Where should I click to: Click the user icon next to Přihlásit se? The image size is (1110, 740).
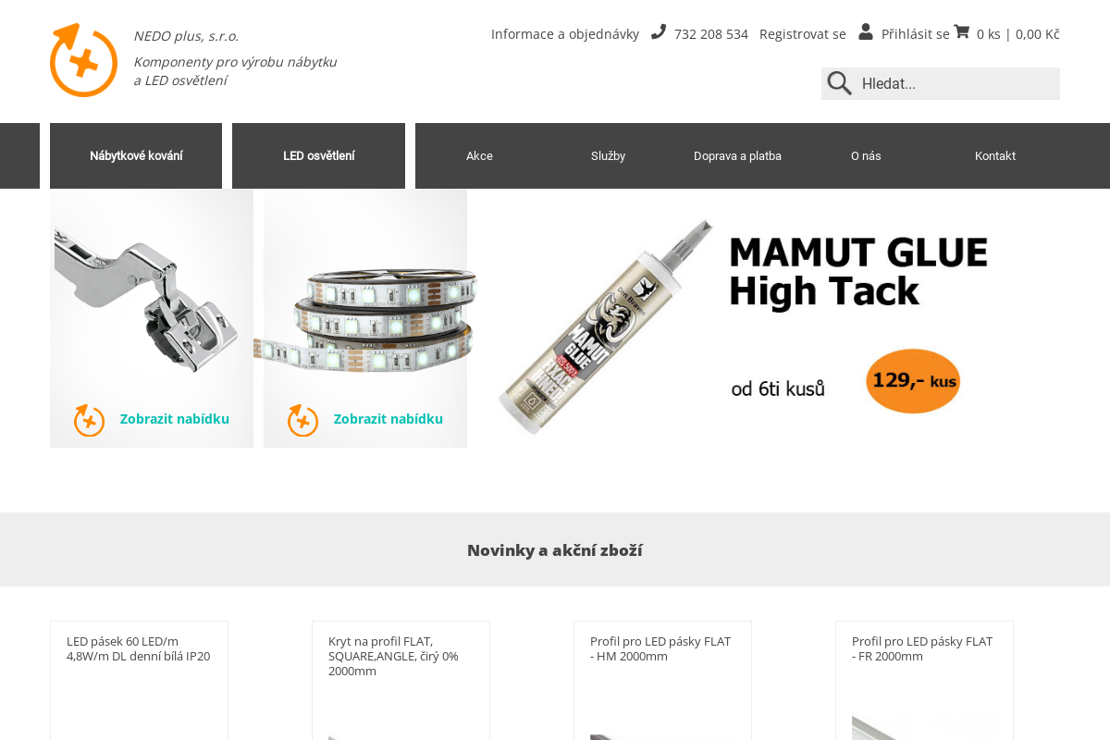pyautogui.click(x=866, y=32)
